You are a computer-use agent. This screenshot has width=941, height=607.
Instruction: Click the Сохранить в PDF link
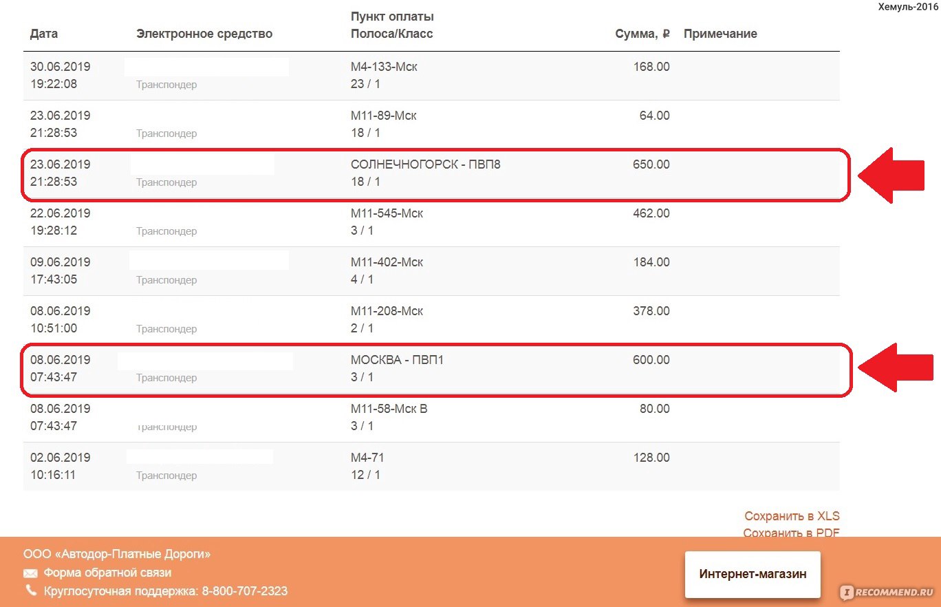point(792,533)
